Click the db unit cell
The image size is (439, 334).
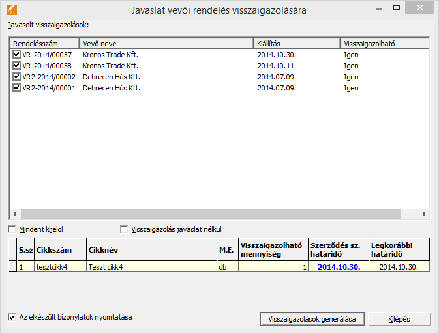(228, 267)
